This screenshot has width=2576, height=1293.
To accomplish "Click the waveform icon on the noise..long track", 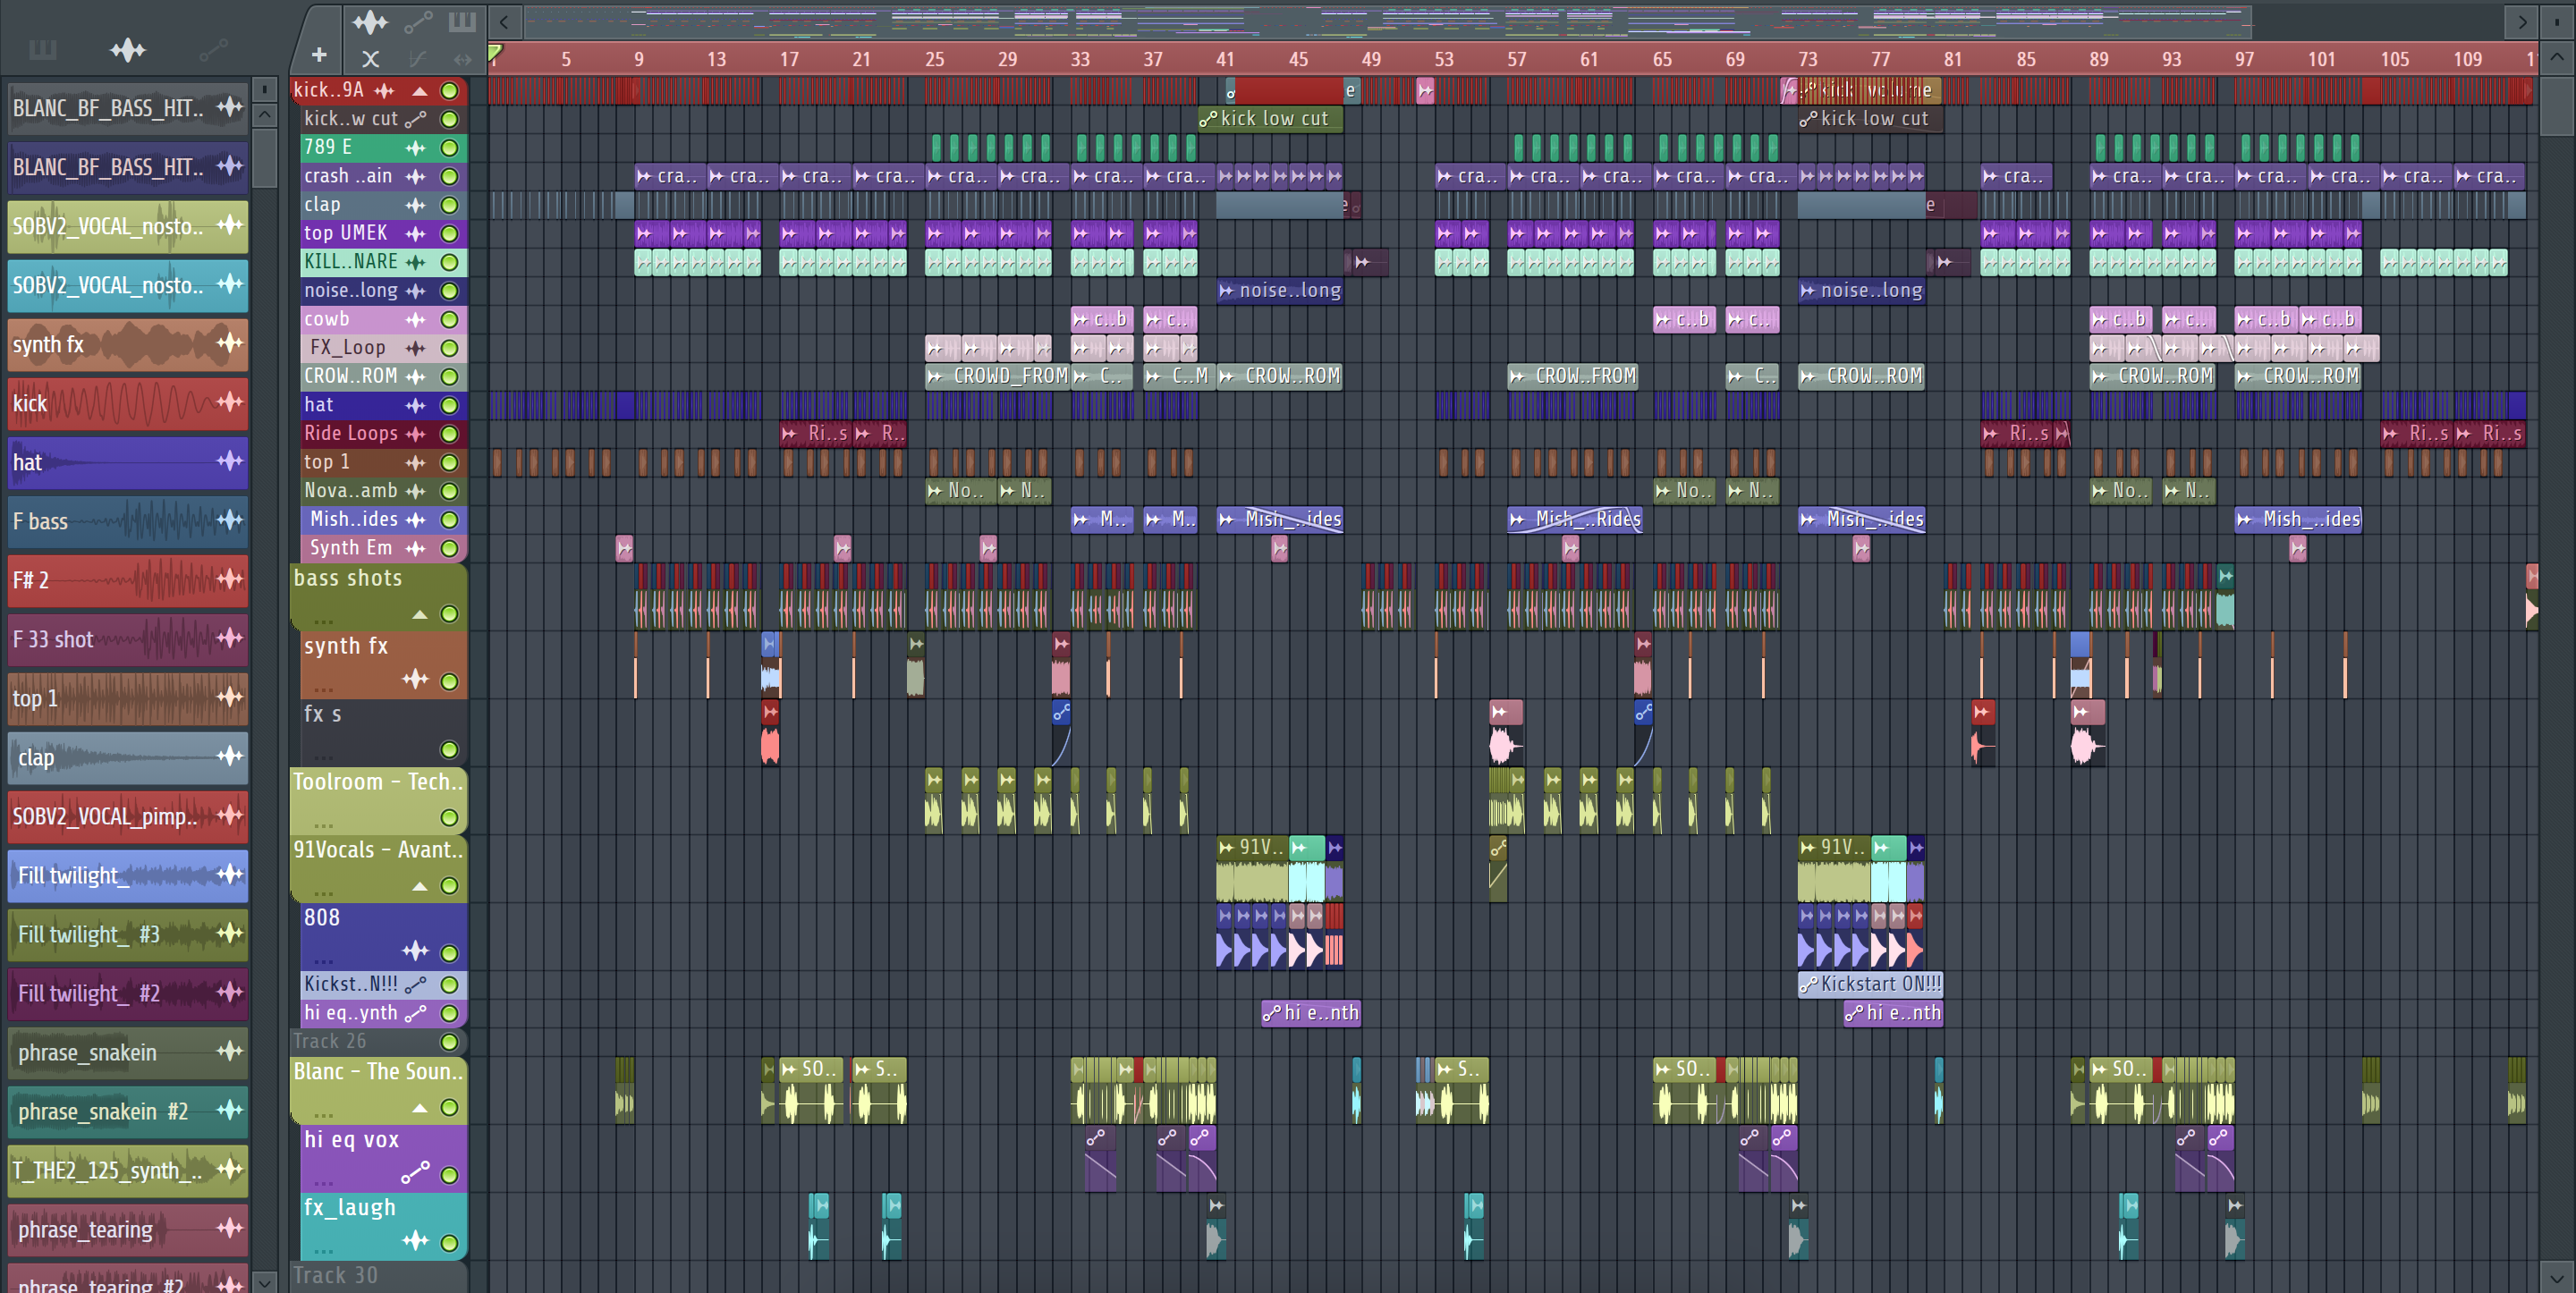I will click(415, 291).
